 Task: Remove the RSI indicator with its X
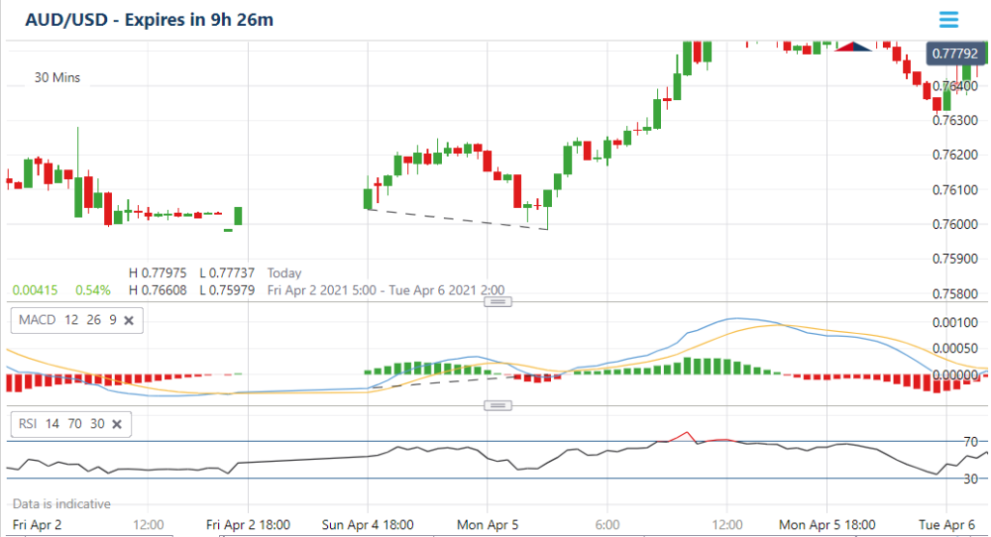tap(117, 424)
